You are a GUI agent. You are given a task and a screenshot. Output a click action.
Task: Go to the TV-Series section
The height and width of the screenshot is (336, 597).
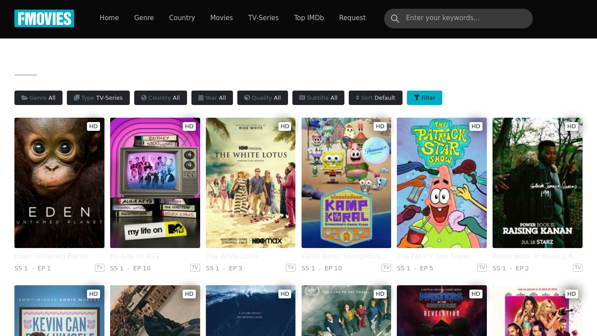click(264, 18)
